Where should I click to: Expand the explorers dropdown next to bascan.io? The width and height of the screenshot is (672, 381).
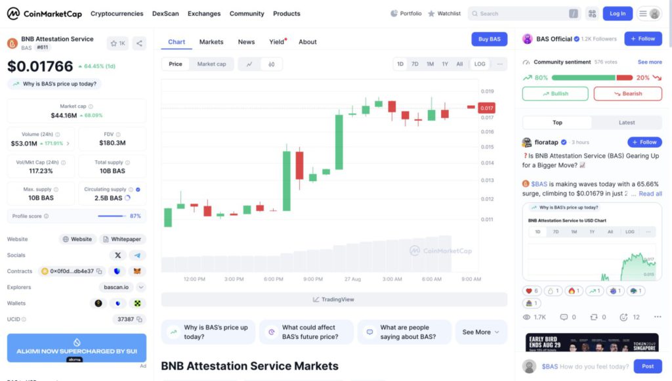pos(140,287)
